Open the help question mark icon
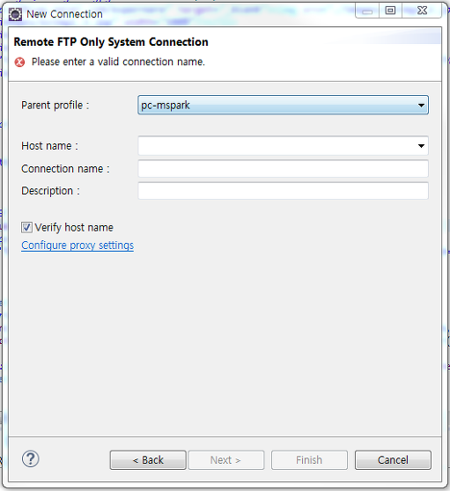The width and height of the screenshot is (450, 491). [x=31, y=459]
